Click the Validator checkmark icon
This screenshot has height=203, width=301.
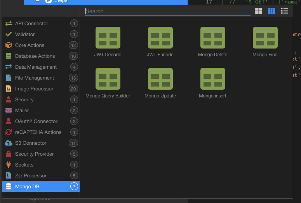click(9, 34)
